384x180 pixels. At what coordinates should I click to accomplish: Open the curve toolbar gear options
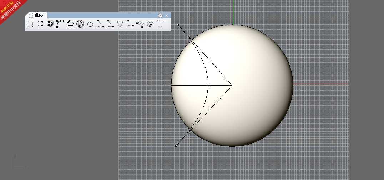pos(160,15)
